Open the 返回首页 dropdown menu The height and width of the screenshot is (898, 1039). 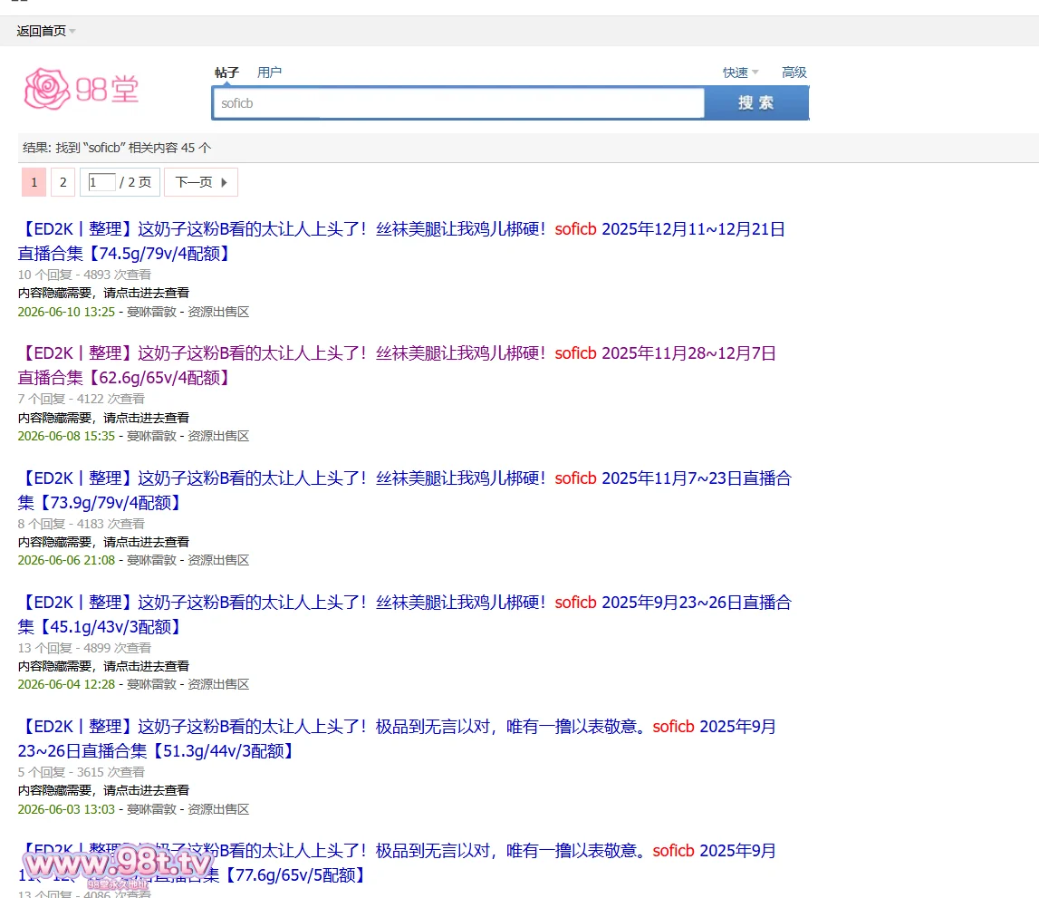(x=45, y=31)
